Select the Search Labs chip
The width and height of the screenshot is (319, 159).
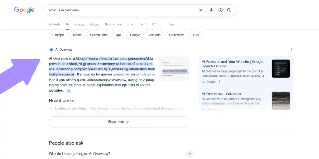(x=99, y=35)
